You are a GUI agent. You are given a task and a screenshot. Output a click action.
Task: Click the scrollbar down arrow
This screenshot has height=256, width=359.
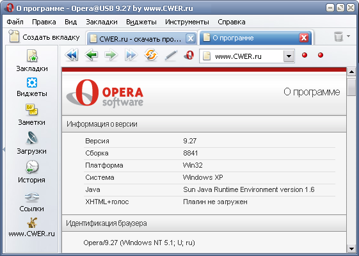click(351, 248)
